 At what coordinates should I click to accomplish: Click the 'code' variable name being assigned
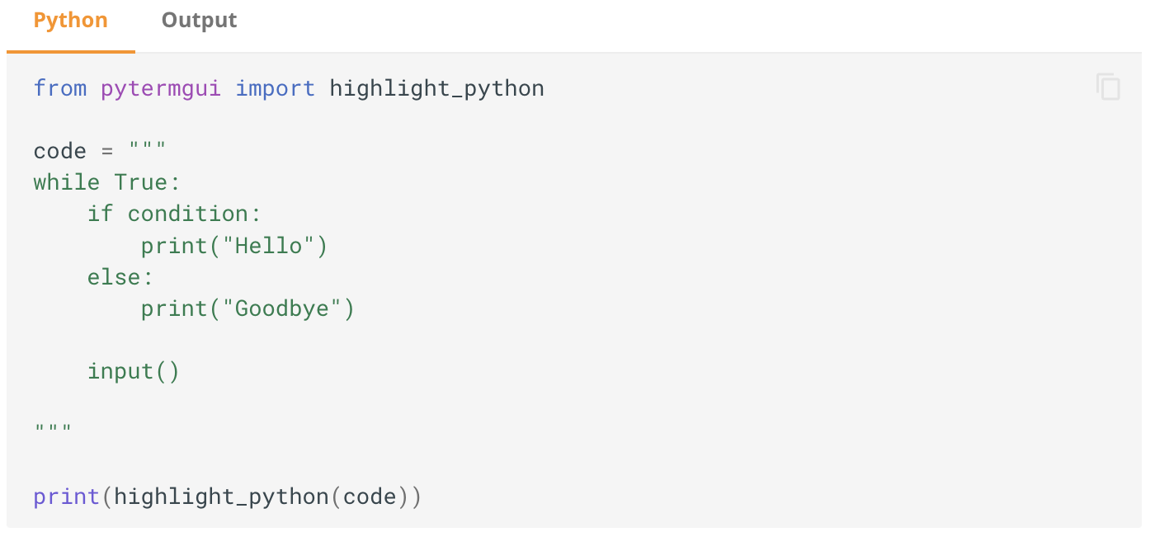pyautogui.click(x=60, y=151)
